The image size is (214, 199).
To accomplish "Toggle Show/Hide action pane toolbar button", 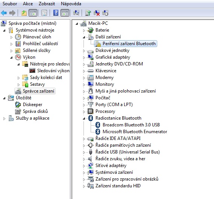I will (x=65, y=13).
